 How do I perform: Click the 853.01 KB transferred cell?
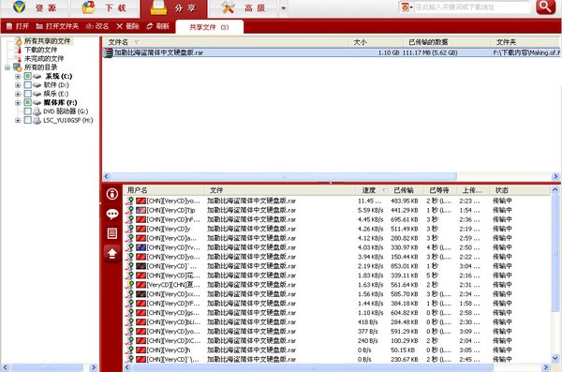click(405, 266)
